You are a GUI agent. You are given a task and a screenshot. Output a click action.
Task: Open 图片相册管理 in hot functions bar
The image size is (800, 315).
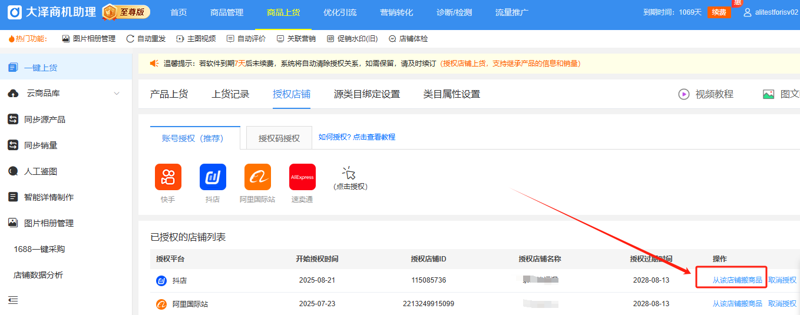click(88, 39)
